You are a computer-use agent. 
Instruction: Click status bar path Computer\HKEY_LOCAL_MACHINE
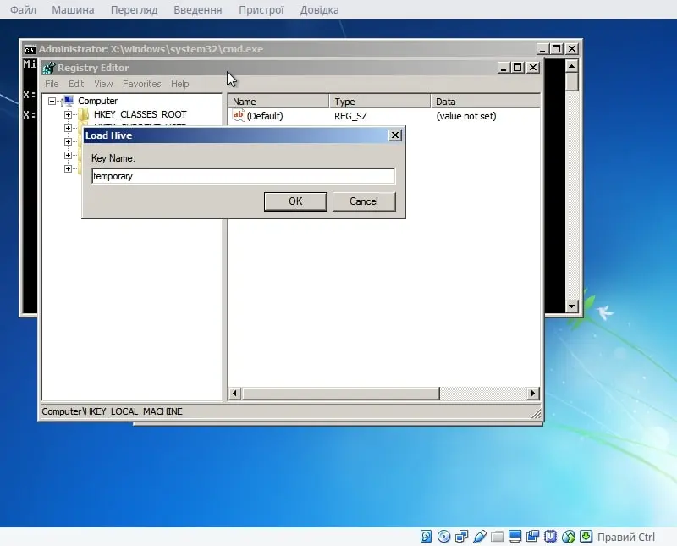(112, 411)
